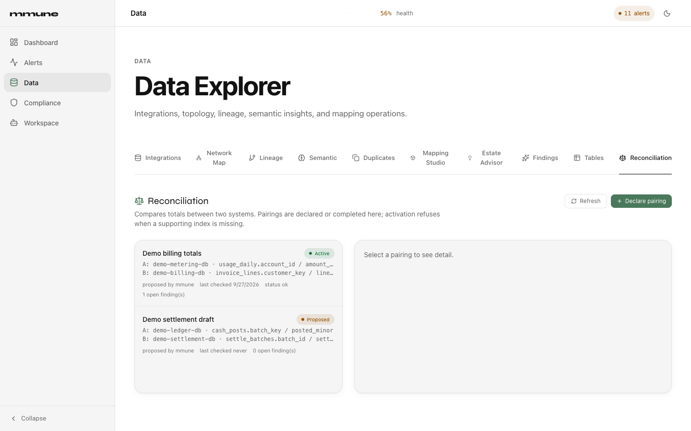Open the Alerts pulse icon in sidebar
This screenshot has height=431, width=691.
pos(14,62)
